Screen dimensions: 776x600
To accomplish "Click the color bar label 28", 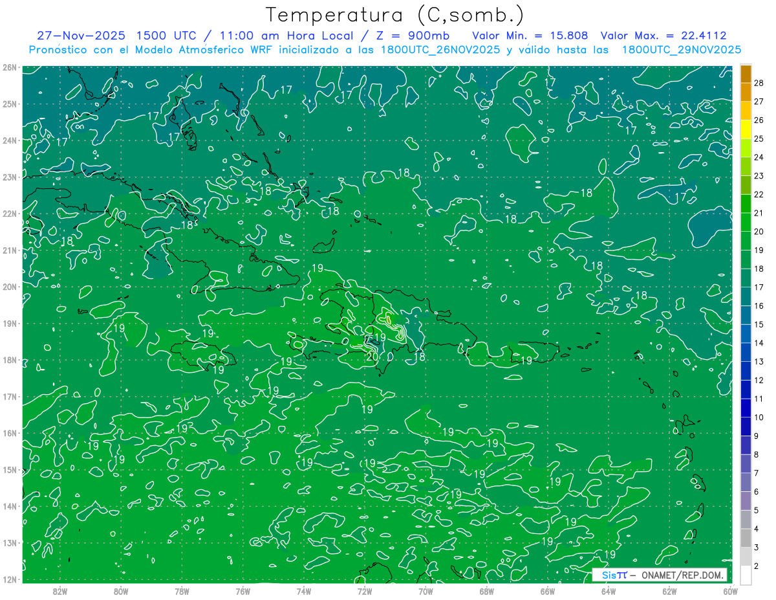I will point(759,83).
